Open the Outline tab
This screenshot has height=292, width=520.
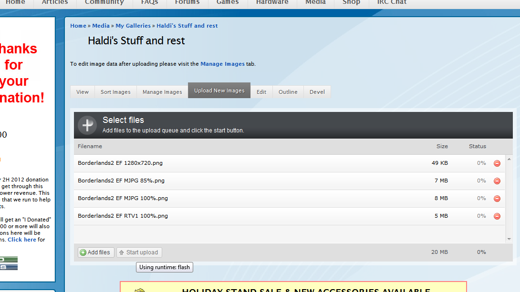(288, 92)
